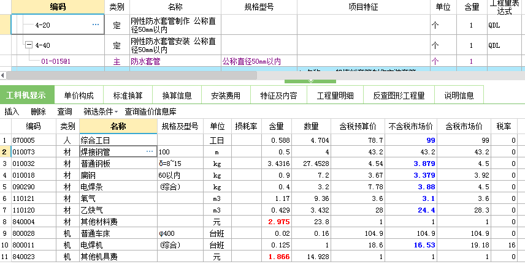The image size is (525, 275).
Task: Collapse the 4-40 tree node
Action: coord(29,45)
